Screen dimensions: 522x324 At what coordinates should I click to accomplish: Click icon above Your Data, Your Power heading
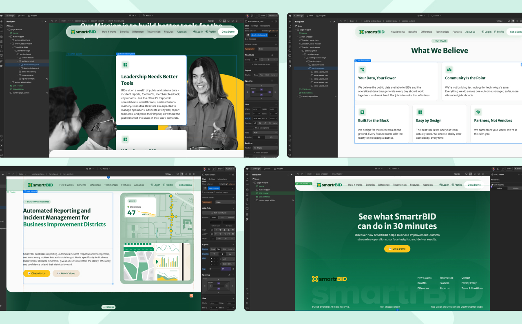[x=362, y=69]
